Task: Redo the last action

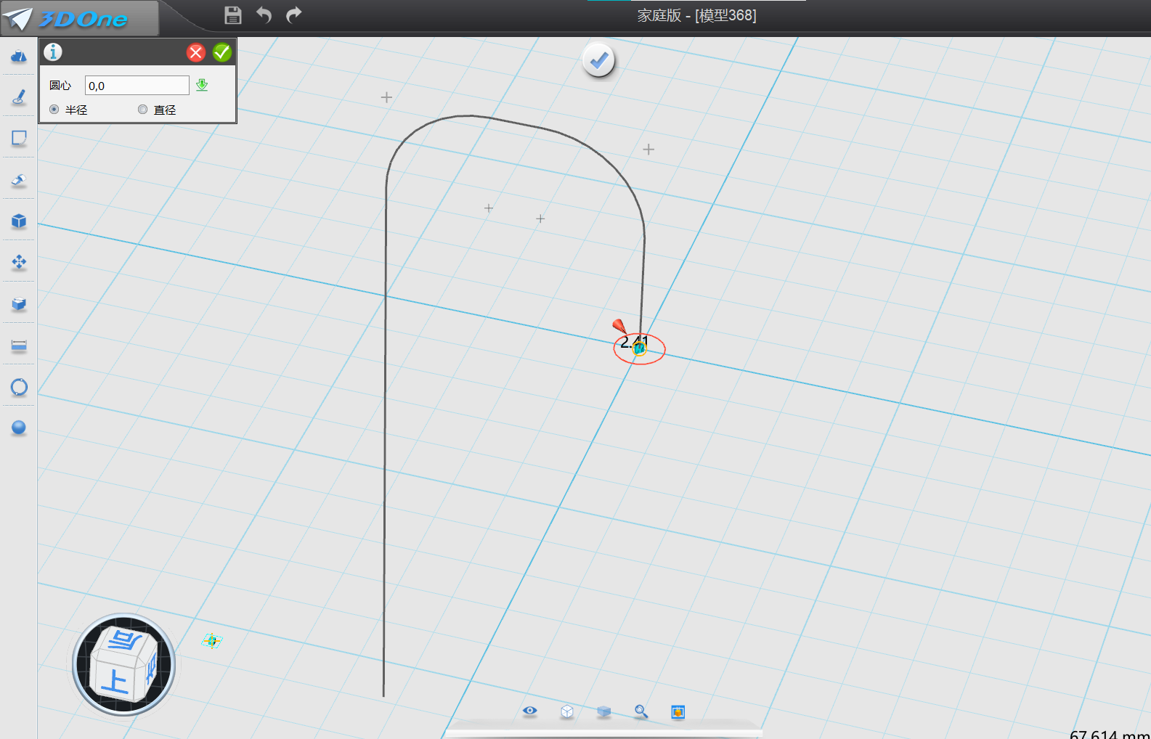Action: 293,15
